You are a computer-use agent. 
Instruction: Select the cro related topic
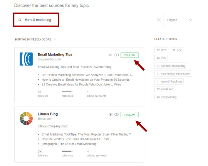pos(161,58)
